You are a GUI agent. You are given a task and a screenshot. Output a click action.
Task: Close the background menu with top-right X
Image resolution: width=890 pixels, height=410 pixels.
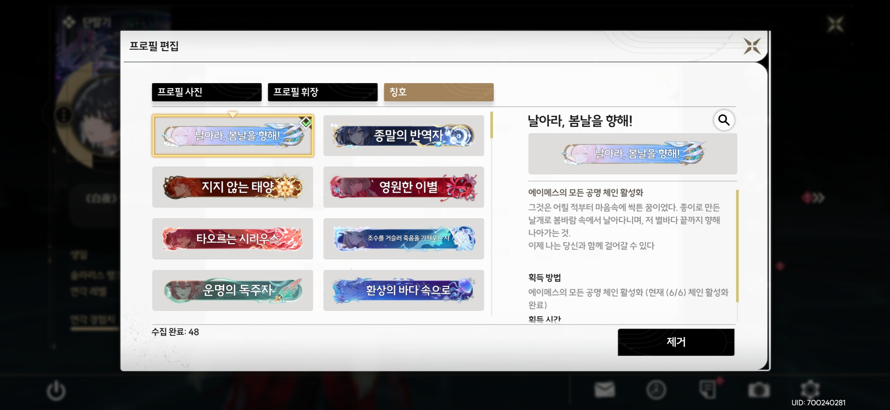[x=836, y=25]
